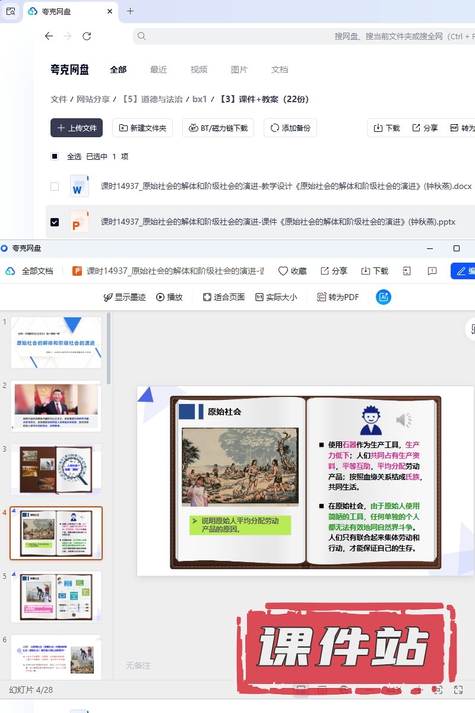Click the 上传文件 button

pyautogui.click(x=77, y=128)
